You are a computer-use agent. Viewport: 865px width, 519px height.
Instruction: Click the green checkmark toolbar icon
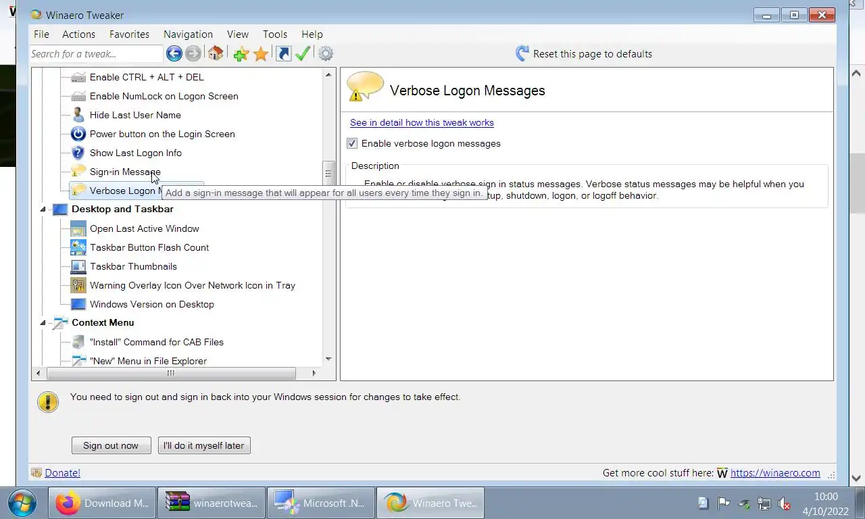(x=303, y=53)
